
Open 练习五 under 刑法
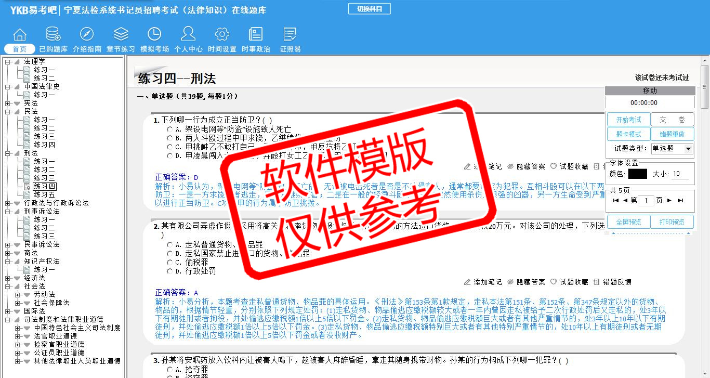(45, 194)
